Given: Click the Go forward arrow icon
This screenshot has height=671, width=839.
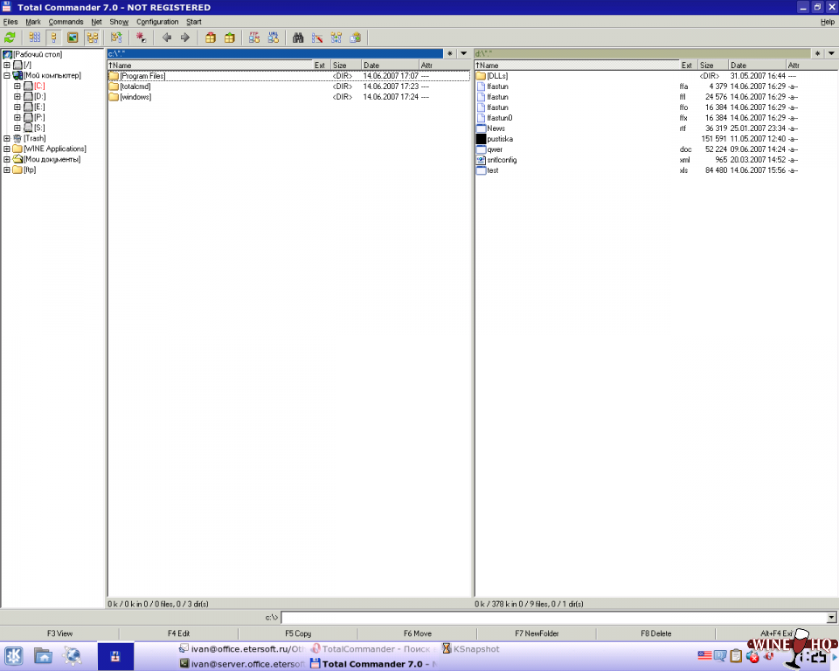Looking at the screenshot, I should pos(185,38).
